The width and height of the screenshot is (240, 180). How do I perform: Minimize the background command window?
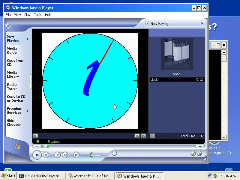point(214,45)
